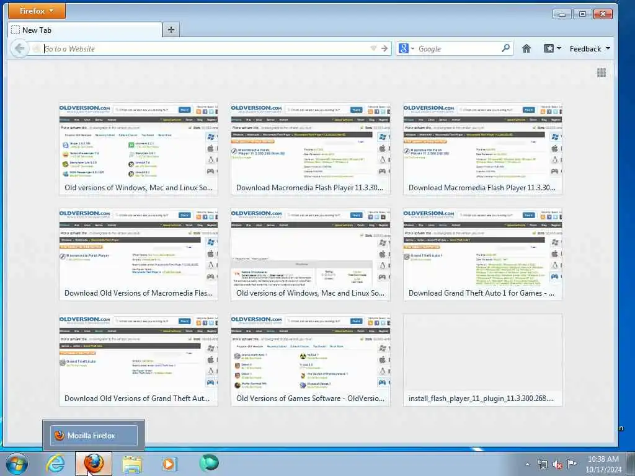Click the Mozilla Firefox taskbar preview item
The image size is (635, 476).
(x=94, y=436)
